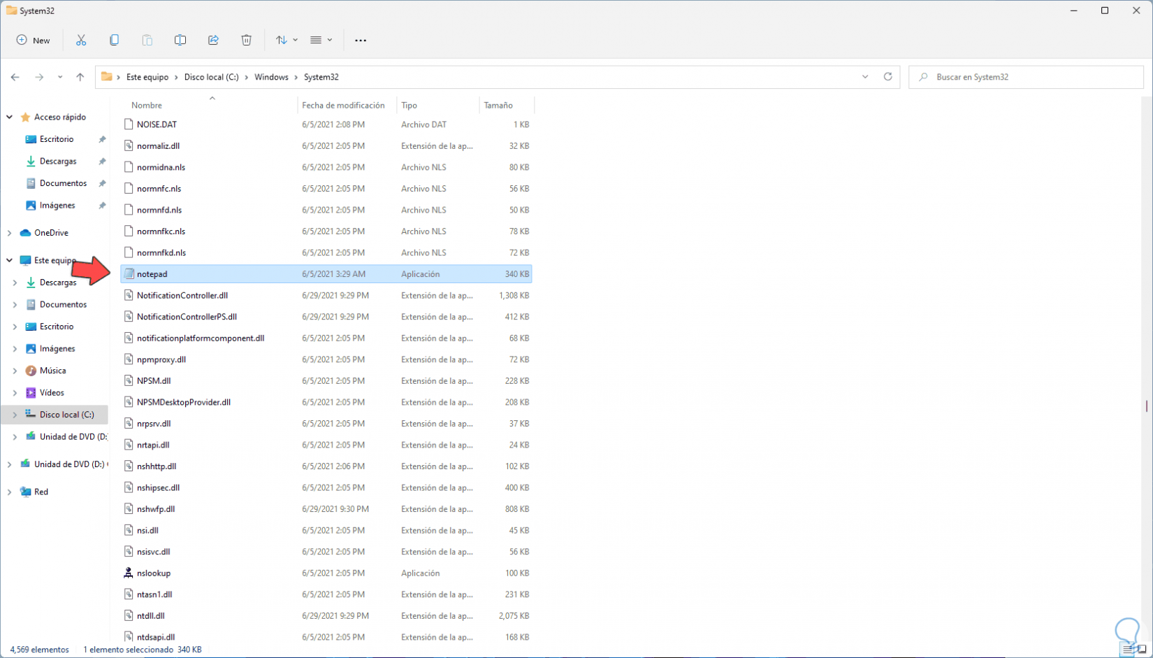1153x658 pixels.
Task: Click the NPSM.dll file icon
Action: [129, 381]
